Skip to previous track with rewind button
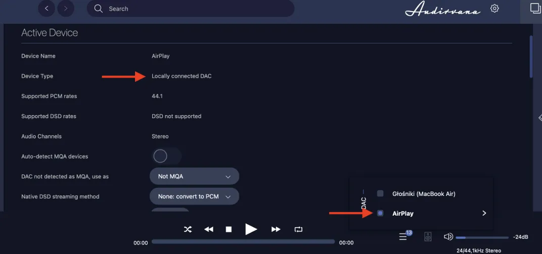The image size is (542, 254). click(x=208, y=229)
